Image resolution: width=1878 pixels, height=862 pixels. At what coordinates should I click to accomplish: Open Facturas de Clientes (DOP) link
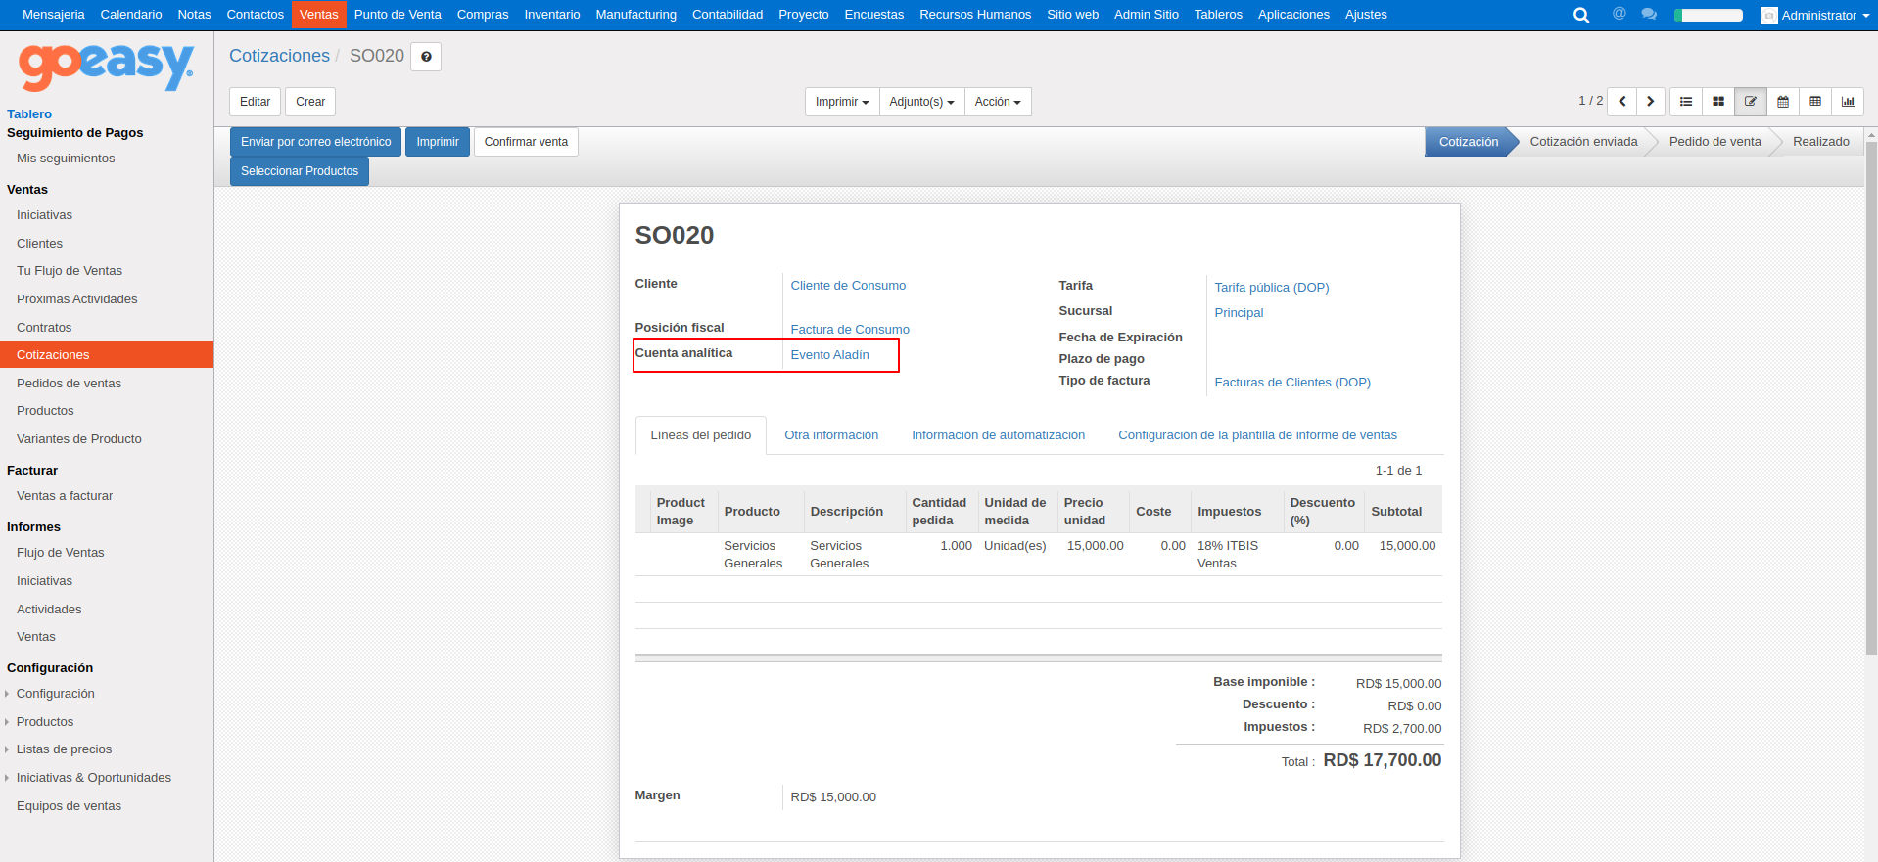(x=1292, y=383)
